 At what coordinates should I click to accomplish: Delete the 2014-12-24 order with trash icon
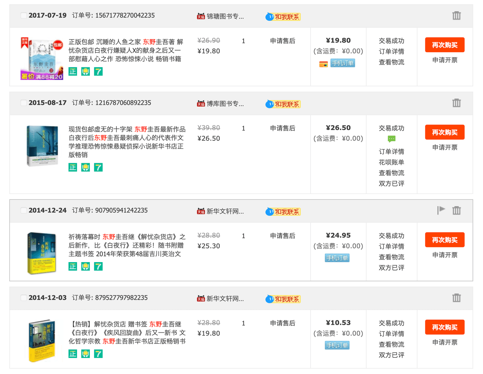(x=456, y=210)
